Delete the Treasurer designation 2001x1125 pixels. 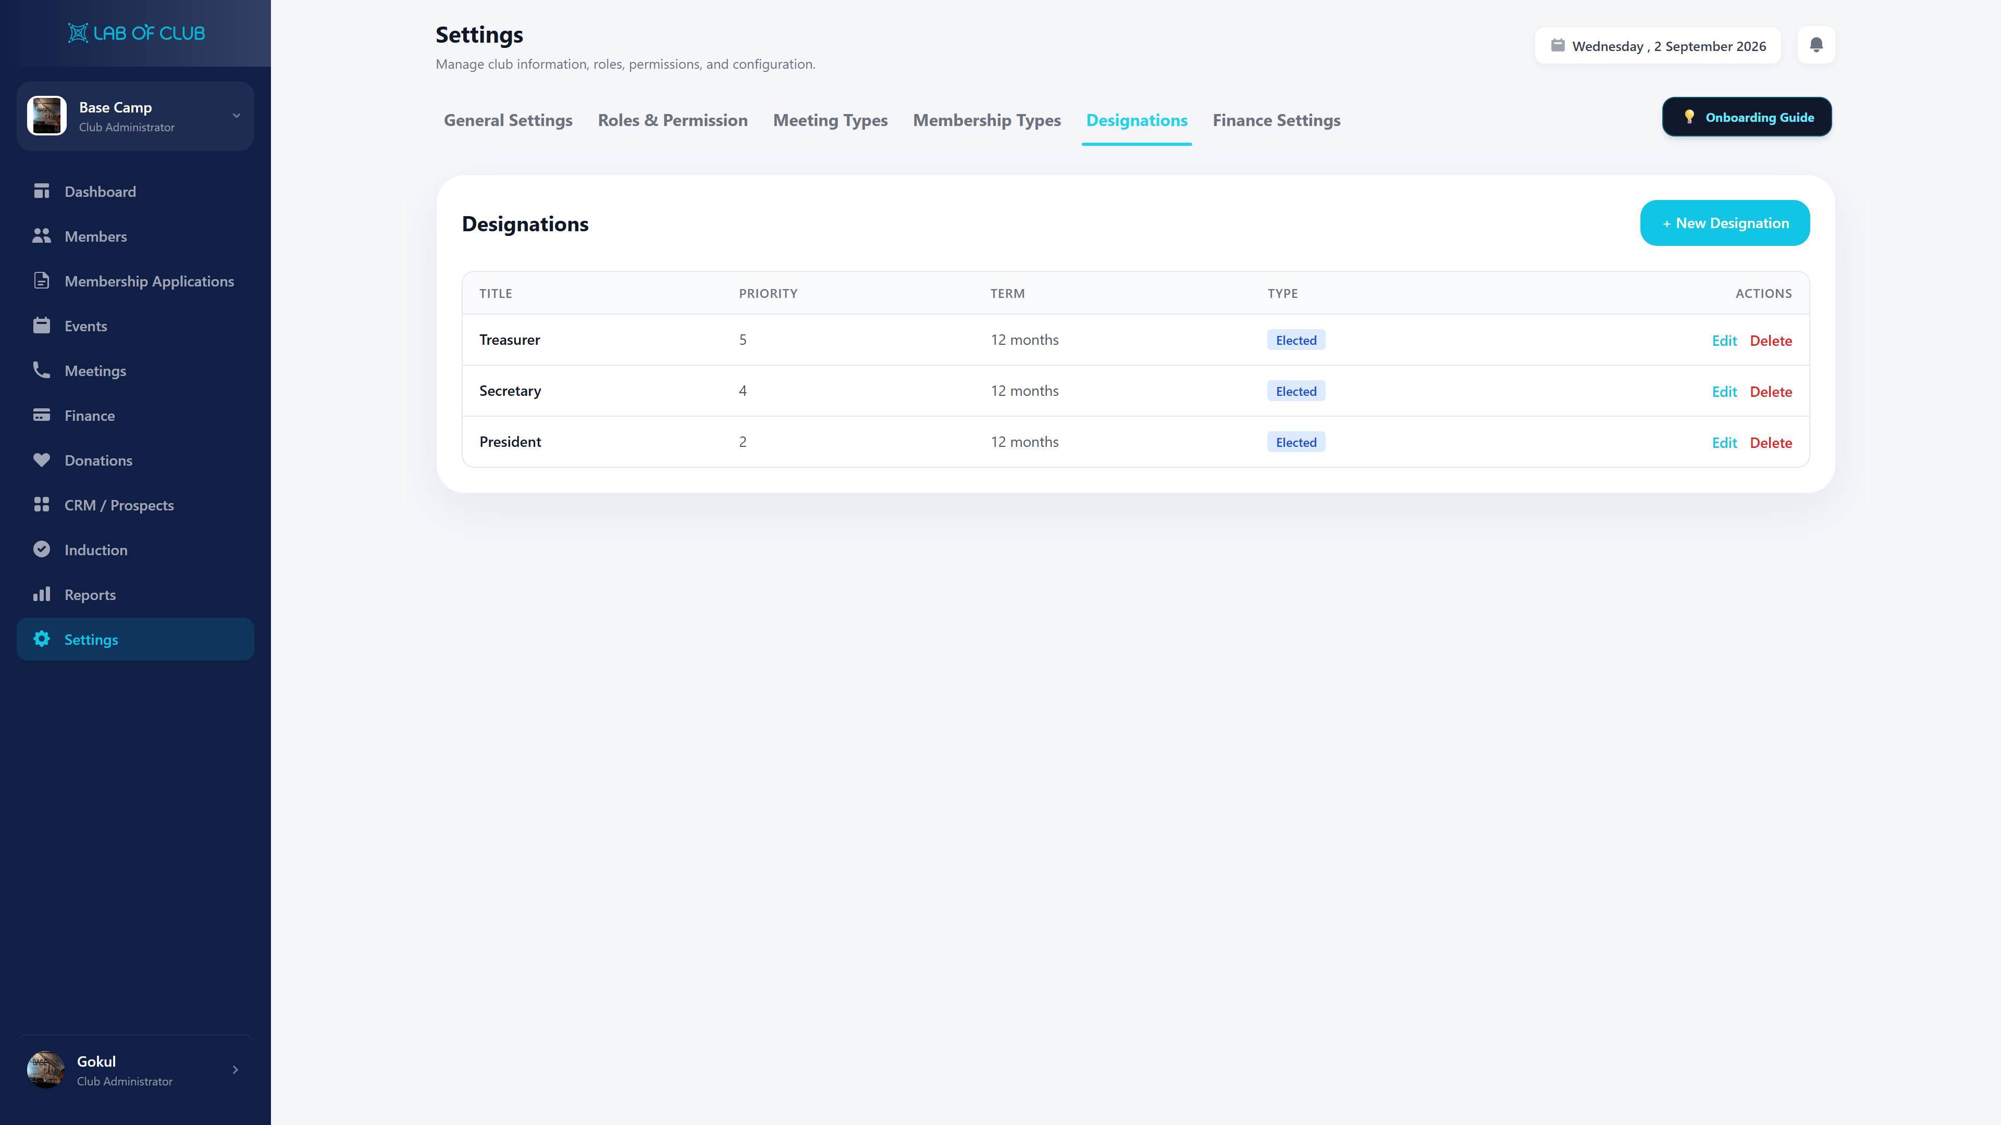pyautogui.click(x=1770, y=341)
